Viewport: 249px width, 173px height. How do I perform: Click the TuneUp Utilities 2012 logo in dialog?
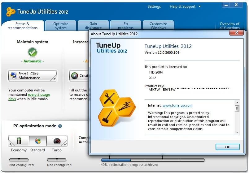(x=111, y=48)
